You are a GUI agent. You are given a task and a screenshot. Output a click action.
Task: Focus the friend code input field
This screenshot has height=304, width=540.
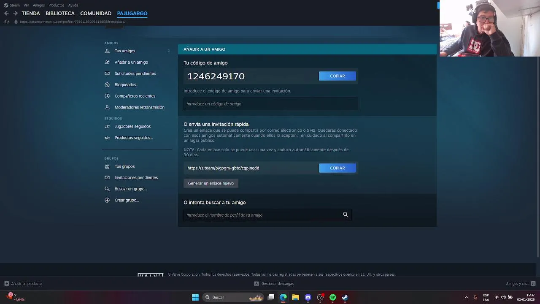(x=271, y=104)
